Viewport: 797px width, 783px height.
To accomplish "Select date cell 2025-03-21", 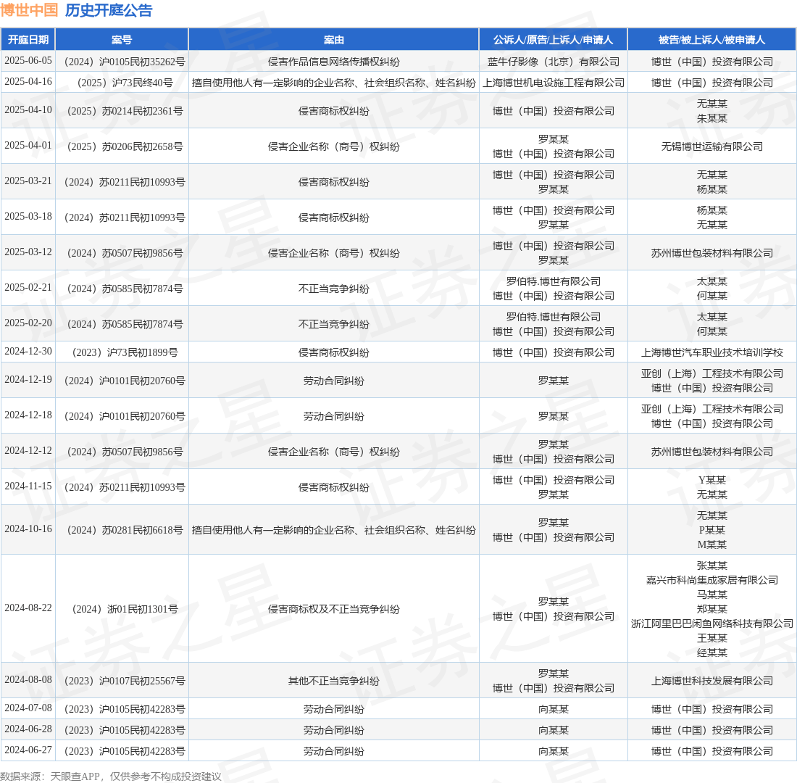I will (28, 181).
